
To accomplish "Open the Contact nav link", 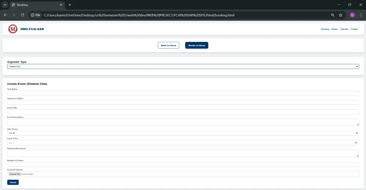I will pos(354,29).
